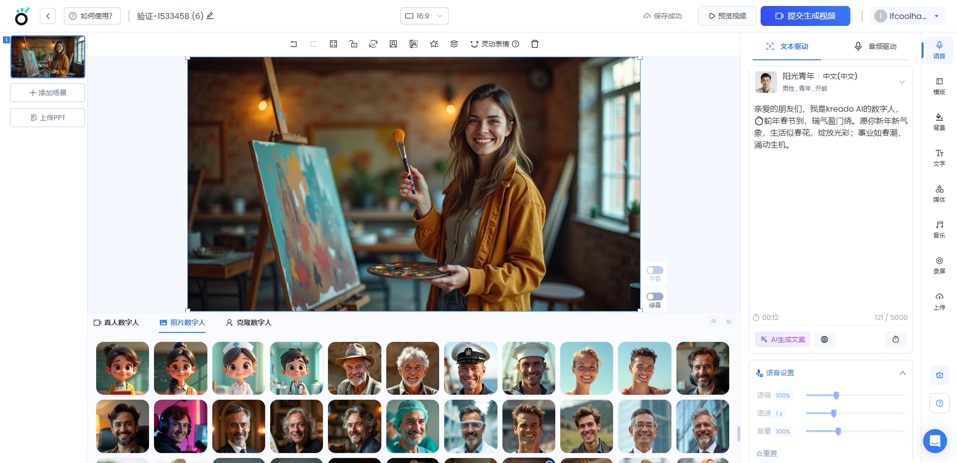The image size is (957, 463).
Task: Open the 音乐 (music) panel in the sidebar
Action: (939, 229)
